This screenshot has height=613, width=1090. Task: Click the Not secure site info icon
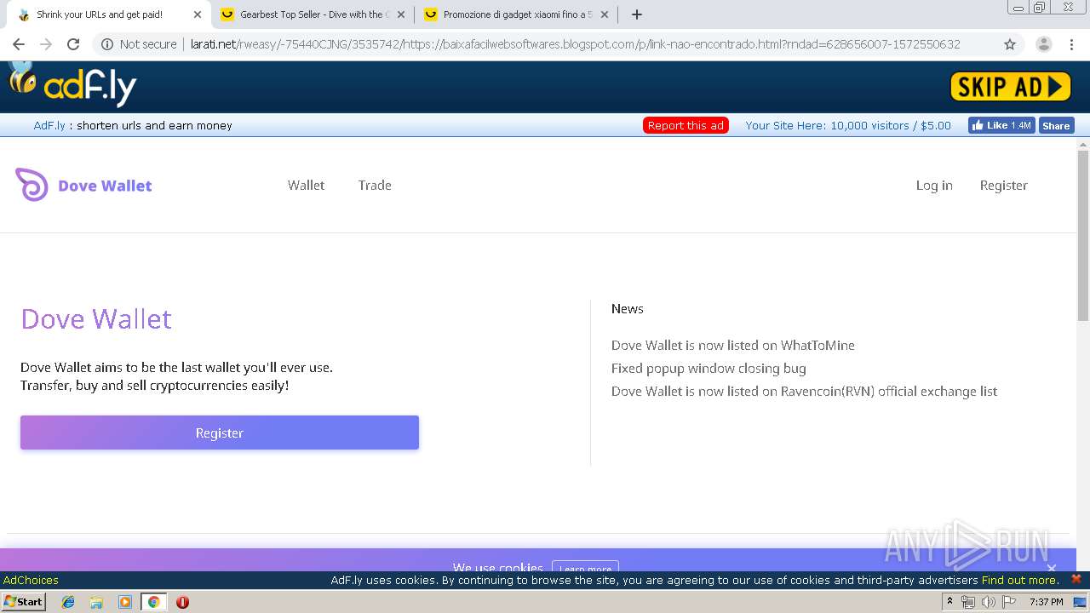point(107,44)
